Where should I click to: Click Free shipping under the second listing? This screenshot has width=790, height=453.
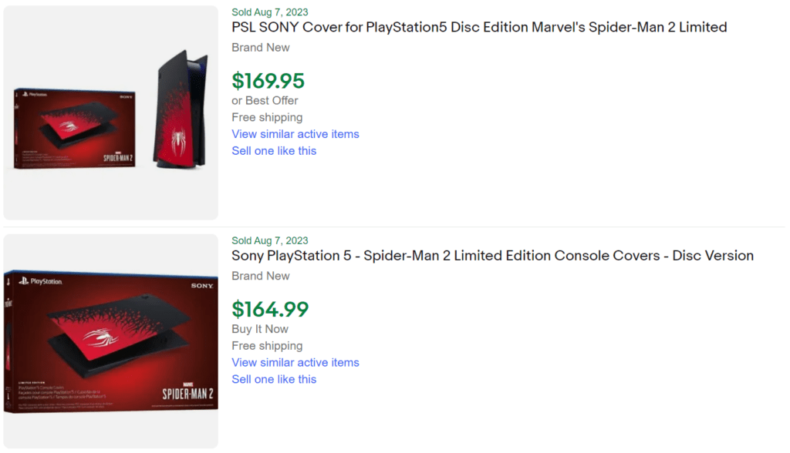[267, 345]
